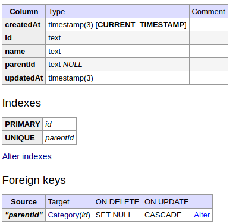Click the CASCADE cell
The height and width of the screenshot is (224, 242).
[x=166, y=215]
